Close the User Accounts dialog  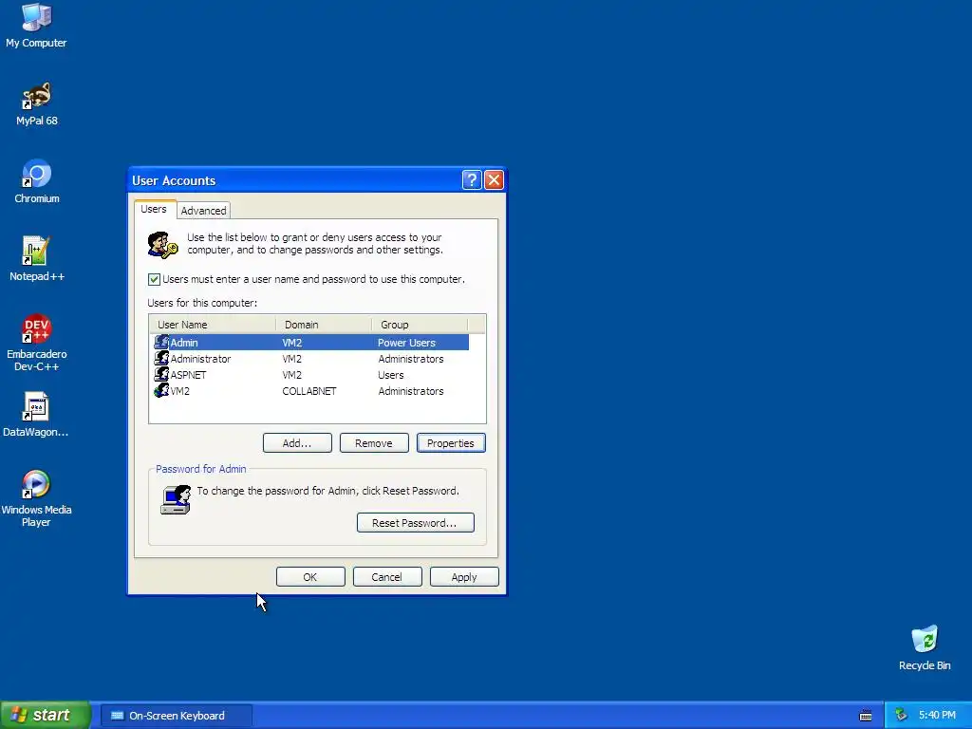pyautogui.click(x=494, y=179)
